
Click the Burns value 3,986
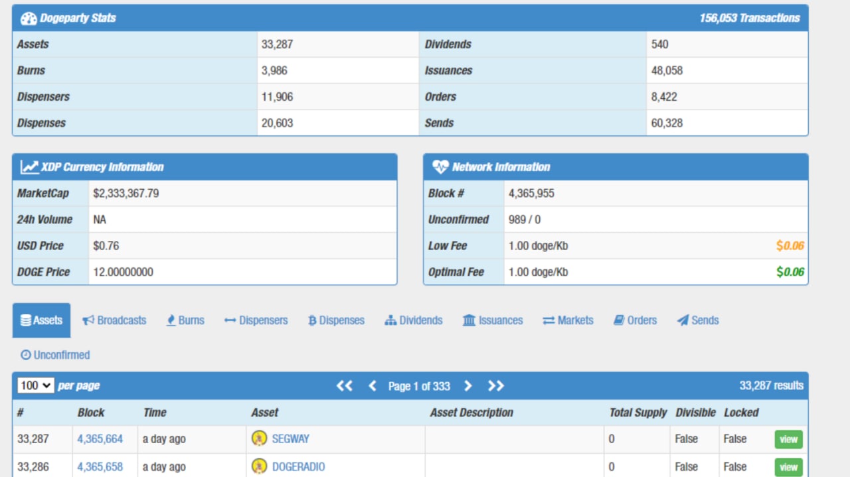point(274,70)
